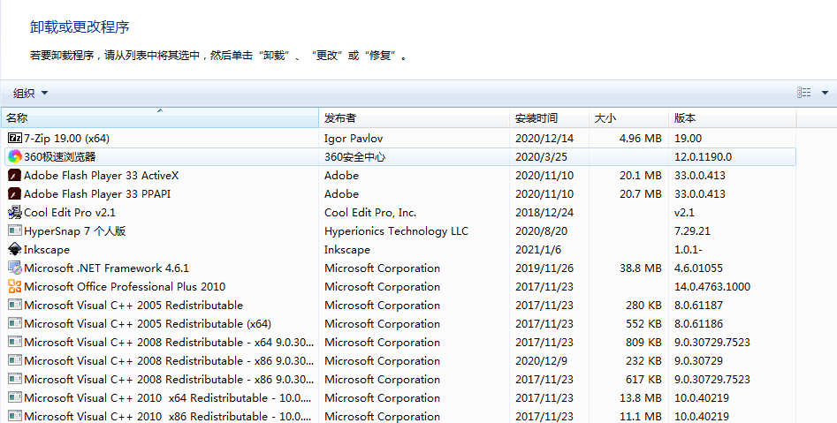Select Microsoft Visual C++ 2005 Redistributable (x64) name
837x423 pixels.
point(148,324)
